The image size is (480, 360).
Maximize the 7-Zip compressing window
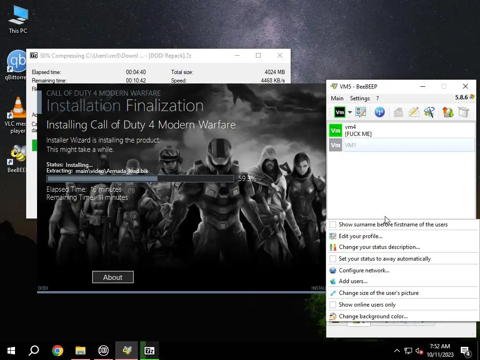click(258, 55)
